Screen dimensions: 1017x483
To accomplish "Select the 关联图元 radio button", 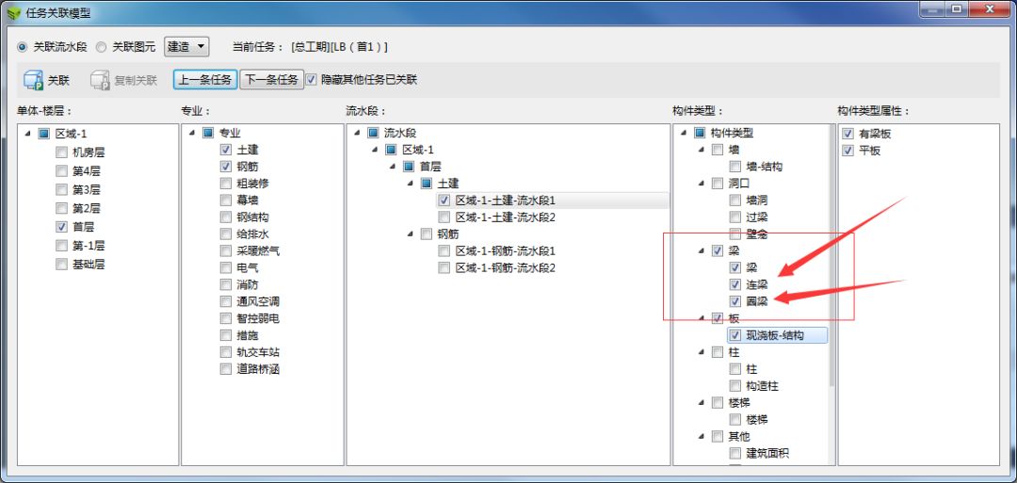I will [101, 47].
